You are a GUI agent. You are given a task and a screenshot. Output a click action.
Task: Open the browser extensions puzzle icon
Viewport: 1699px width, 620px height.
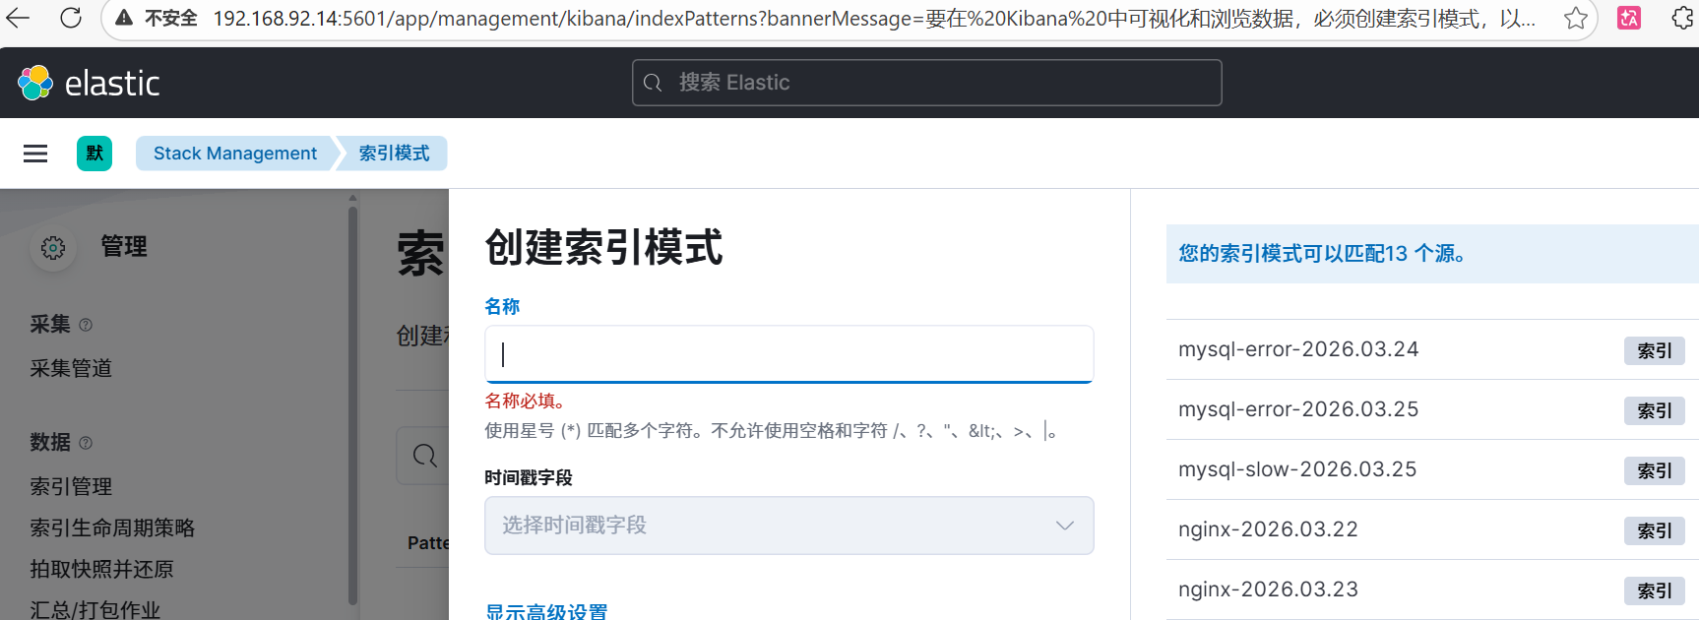pos(1683,18)
